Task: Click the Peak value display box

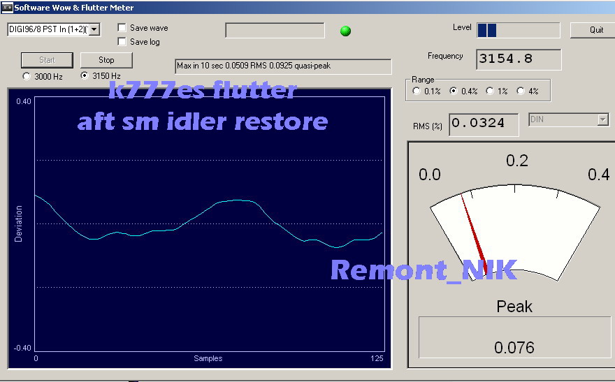Action: [x=514, y=337]
